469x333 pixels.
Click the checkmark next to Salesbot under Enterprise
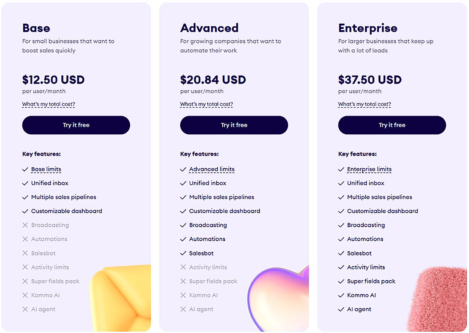point(341,253)
